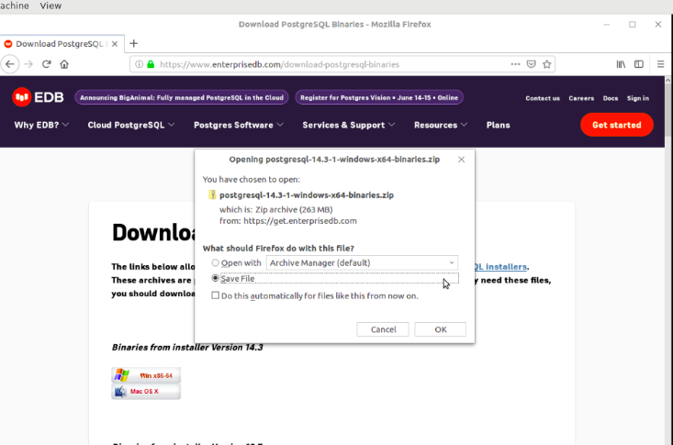Click the Get started button

[617, 125]
